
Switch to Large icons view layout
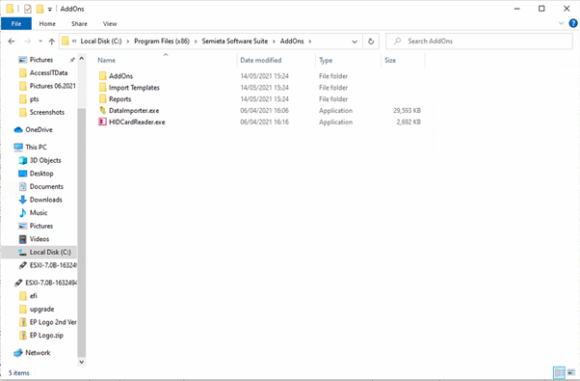pos(571,372)
